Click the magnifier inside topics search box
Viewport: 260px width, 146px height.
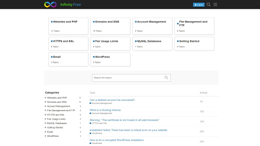click(166, 78)
